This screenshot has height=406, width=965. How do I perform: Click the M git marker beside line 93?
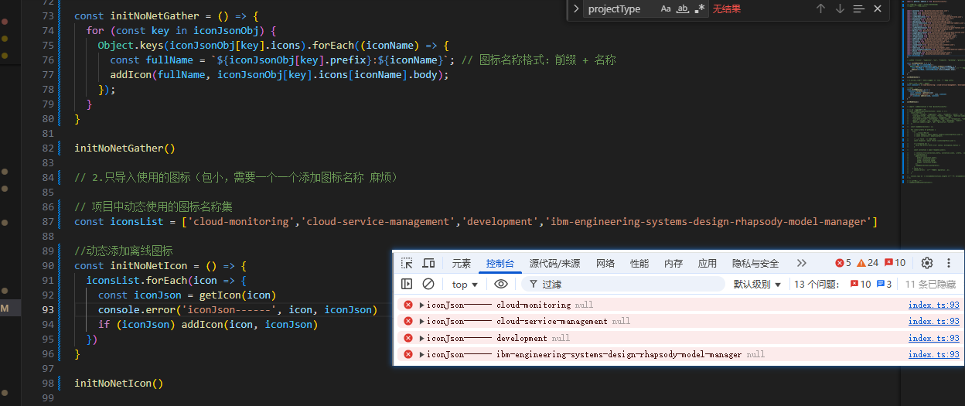[5, 309]
